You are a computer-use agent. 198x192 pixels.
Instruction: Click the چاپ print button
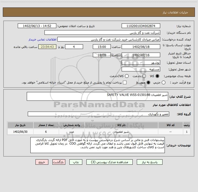[x=76, y=162]
